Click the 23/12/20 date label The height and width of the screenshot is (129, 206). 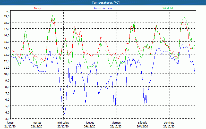point(63,127)
